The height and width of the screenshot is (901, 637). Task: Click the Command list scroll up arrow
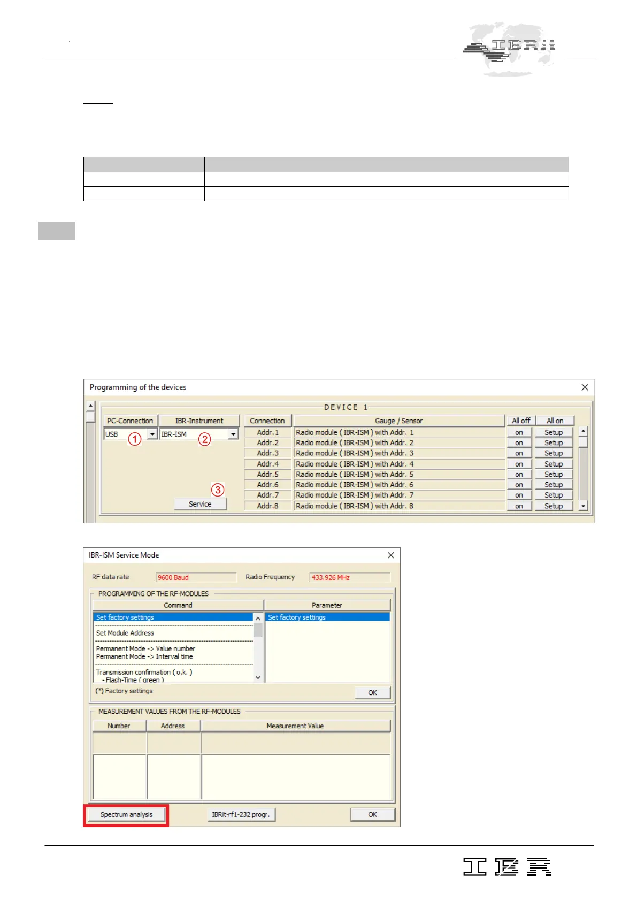258,618
